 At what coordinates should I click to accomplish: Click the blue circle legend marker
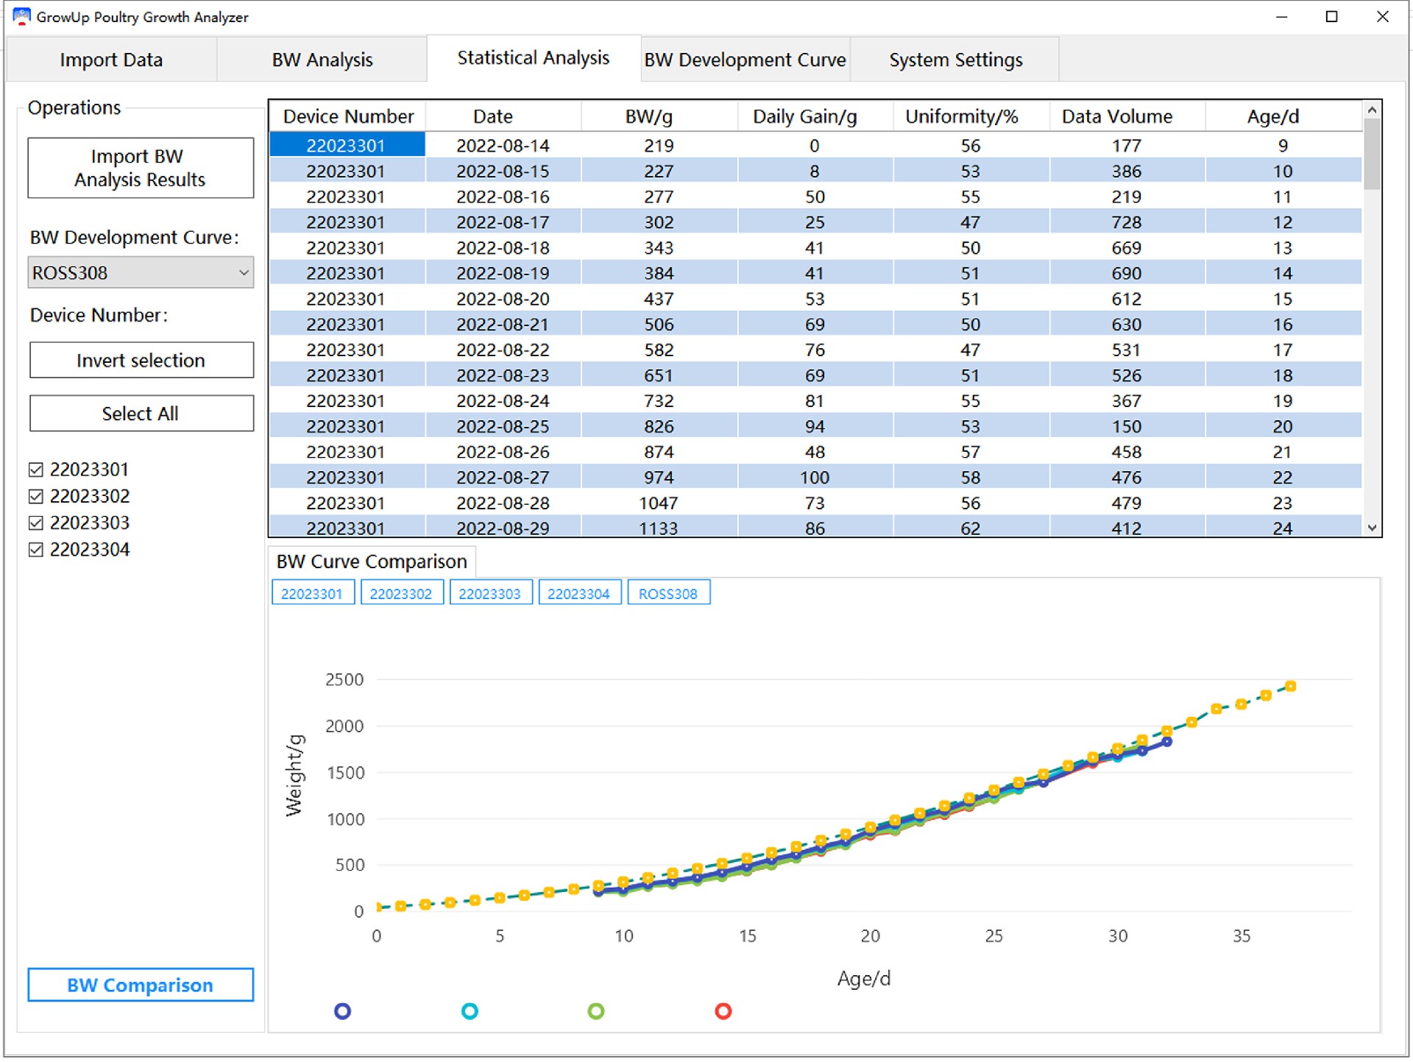click(342, 1011)
